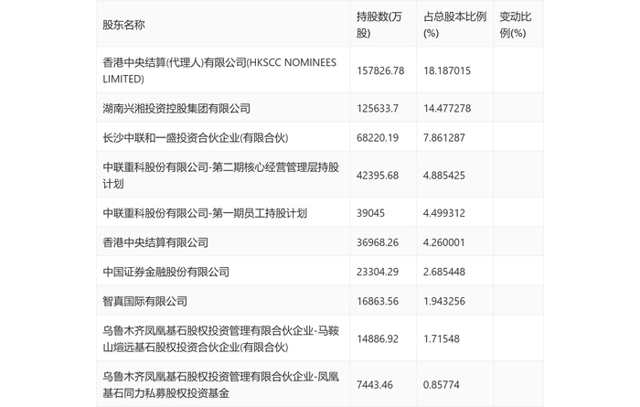Screen dimensions: 640x407
Task: Select 香港中央结算有限公司 row name
Action: [155, 242]
